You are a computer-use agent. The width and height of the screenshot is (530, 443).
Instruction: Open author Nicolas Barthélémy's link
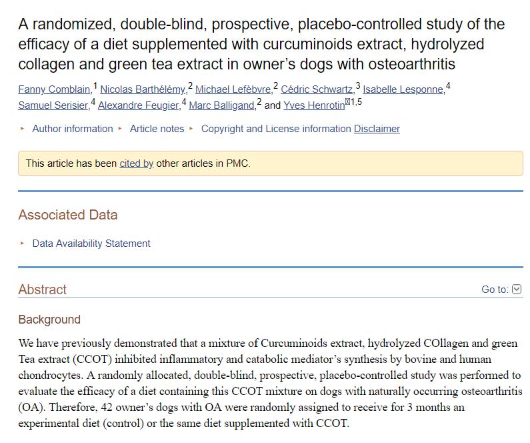[x=143, y=89]
